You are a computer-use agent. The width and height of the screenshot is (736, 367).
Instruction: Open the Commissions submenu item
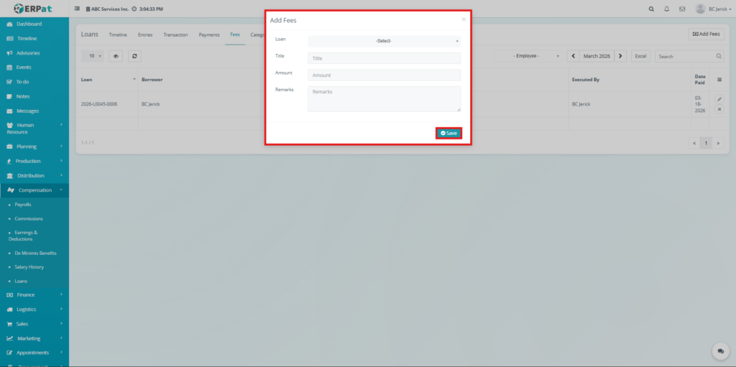tap(29, 219)
